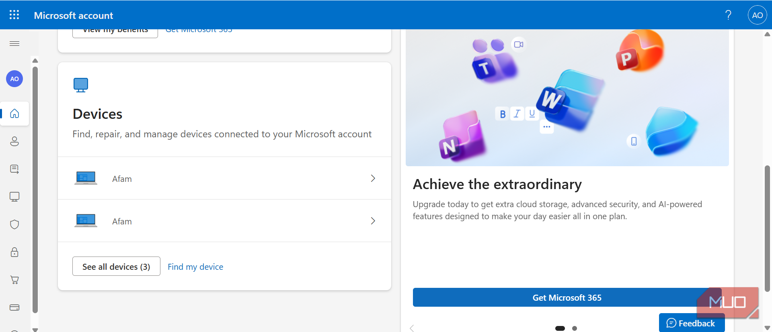
Task: Click Get Microsoft 365 blue button
Action: click(567, 297)
